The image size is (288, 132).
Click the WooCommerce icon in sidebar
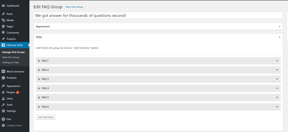point(3,71)
